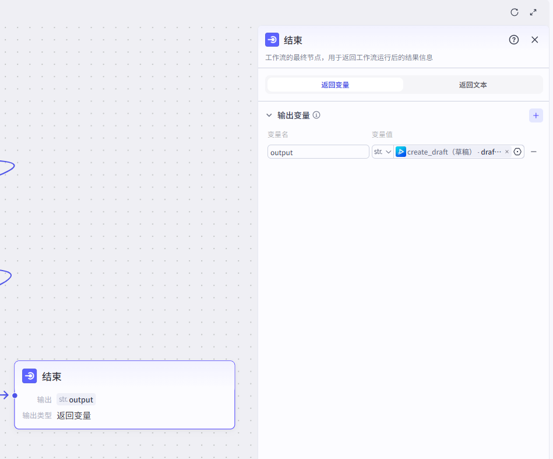Screen dimensions: 553x459
Task: Click the expand fullscreen arrows icon
Action: pos(533,12)
